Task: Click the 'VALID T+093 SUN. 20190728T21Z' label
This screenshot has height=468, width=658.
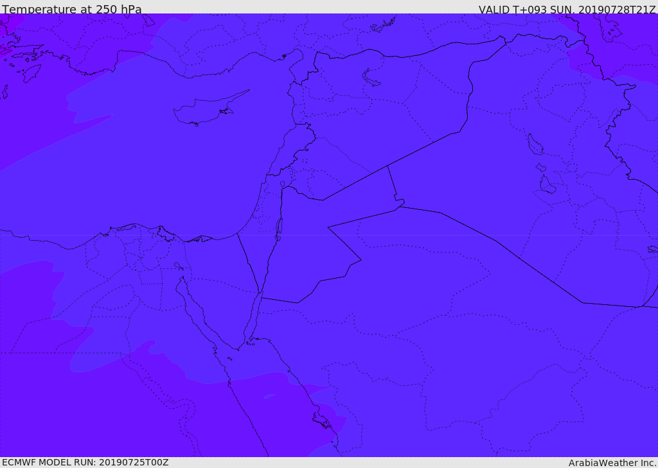Action: (x=567, y=10)
